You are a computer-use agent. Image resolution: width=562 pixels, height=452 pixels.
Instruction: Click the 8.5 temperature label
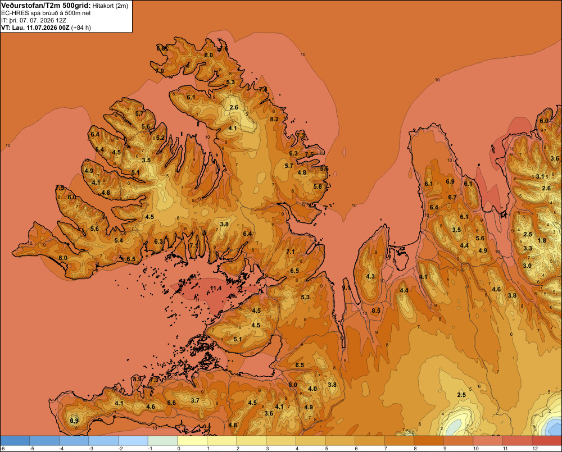point(376,311)
